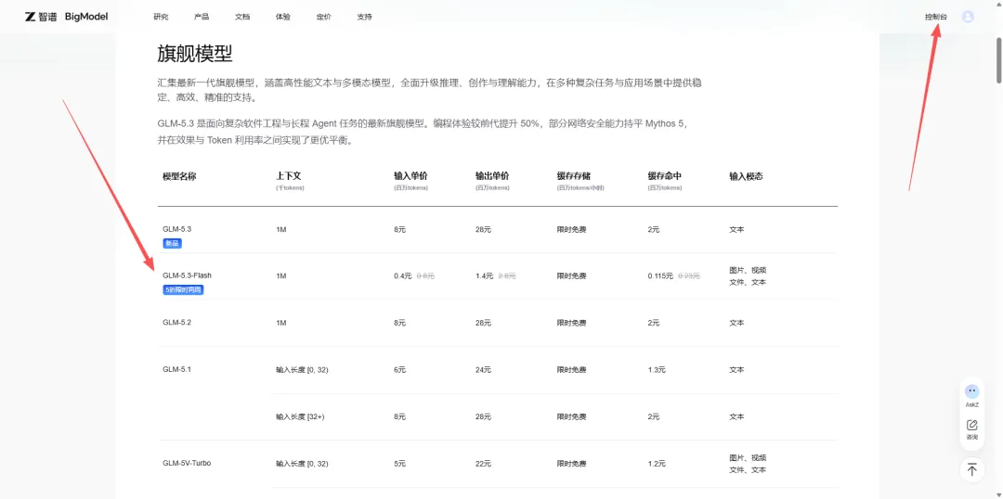Click the 输入单价 column header
The image size is (1003, 499).
click(410, 176)
